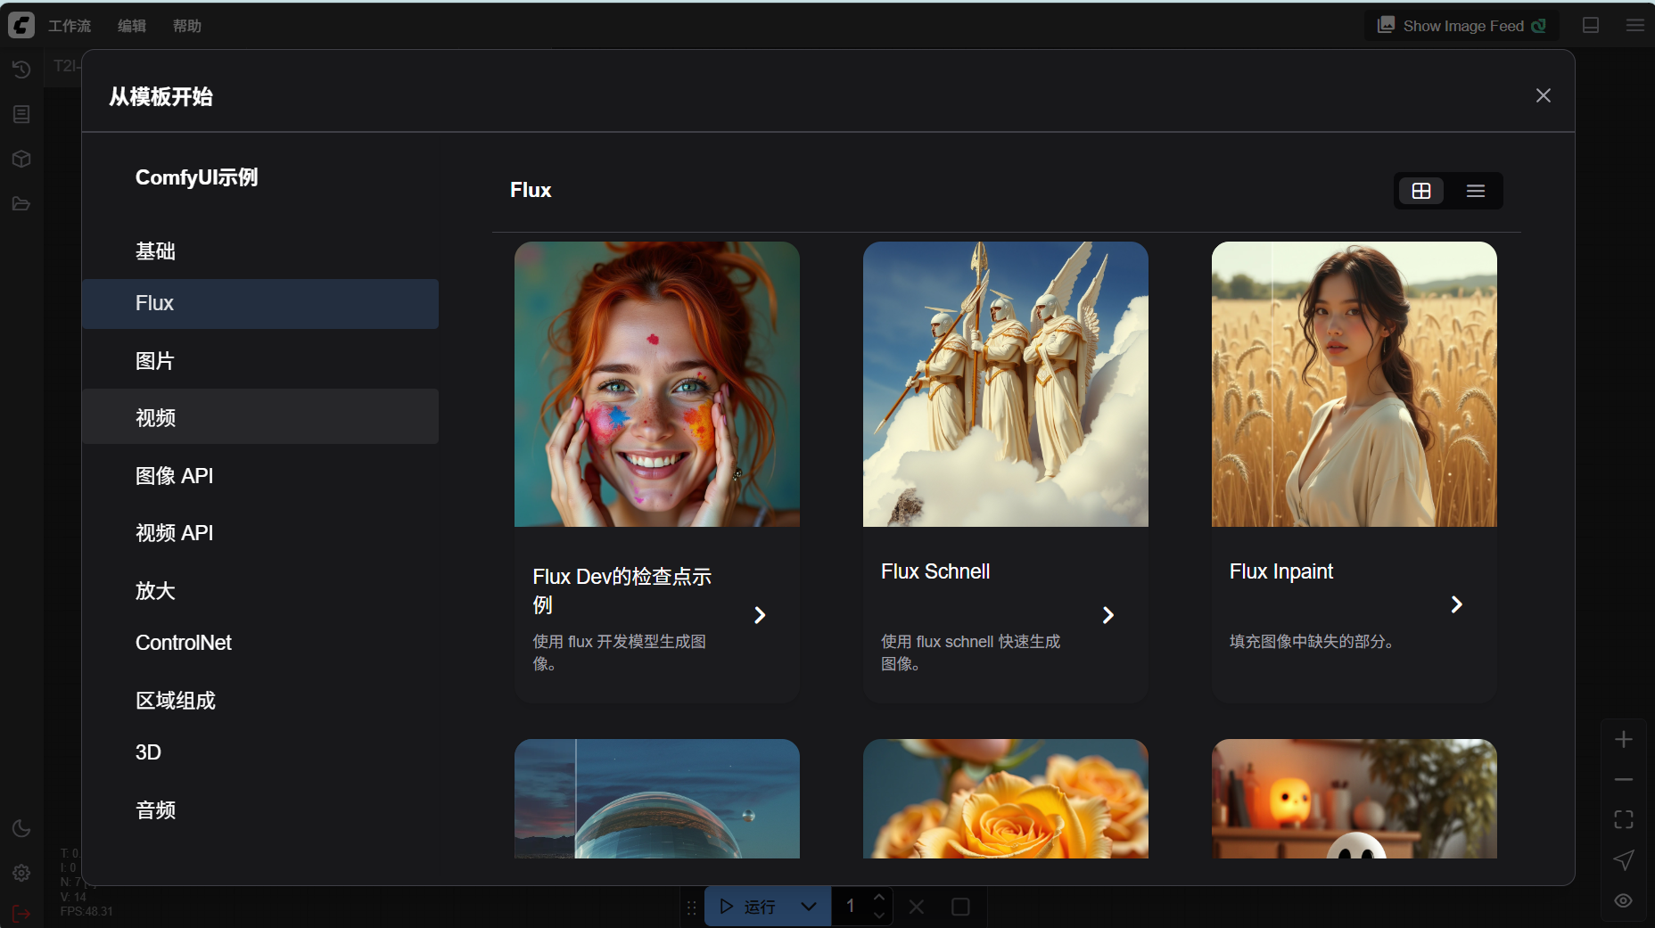Screen dimensions: 1655x928
Task: Select the 图片 template category
Action: (260, 361)
